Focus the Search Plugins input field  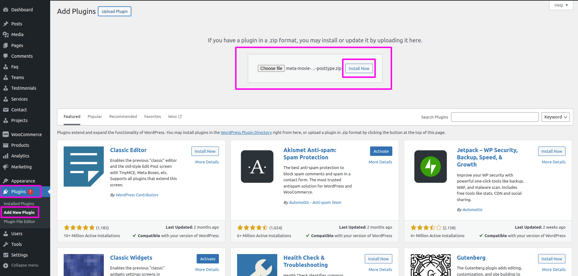coord(495,117)
